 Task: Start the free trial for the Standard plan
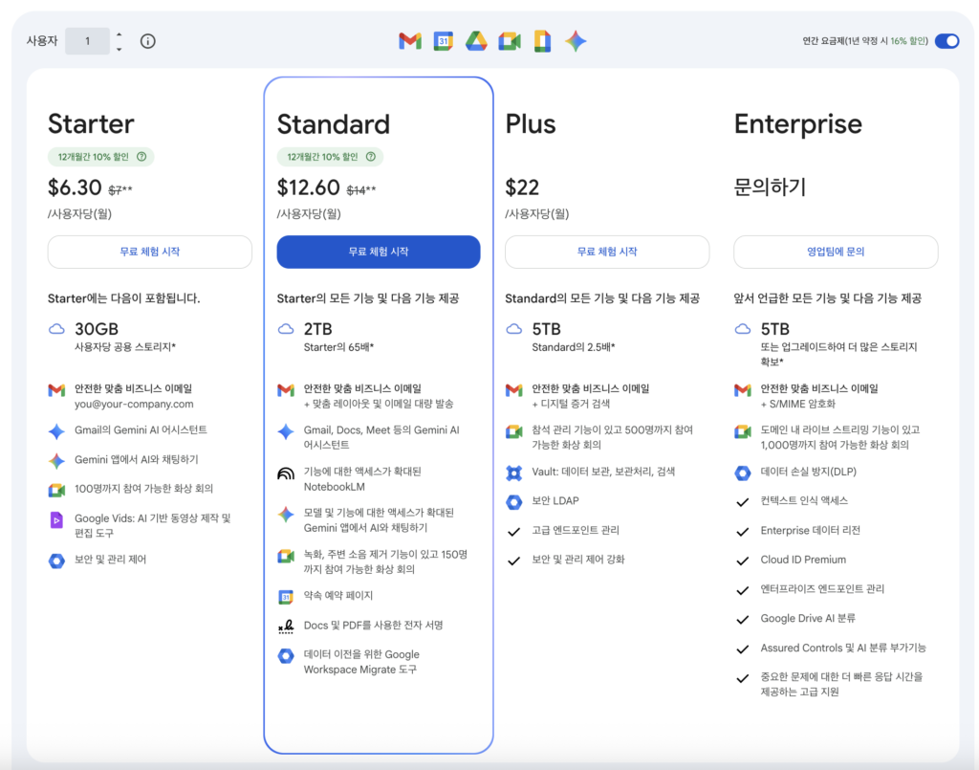coord(379,252)
